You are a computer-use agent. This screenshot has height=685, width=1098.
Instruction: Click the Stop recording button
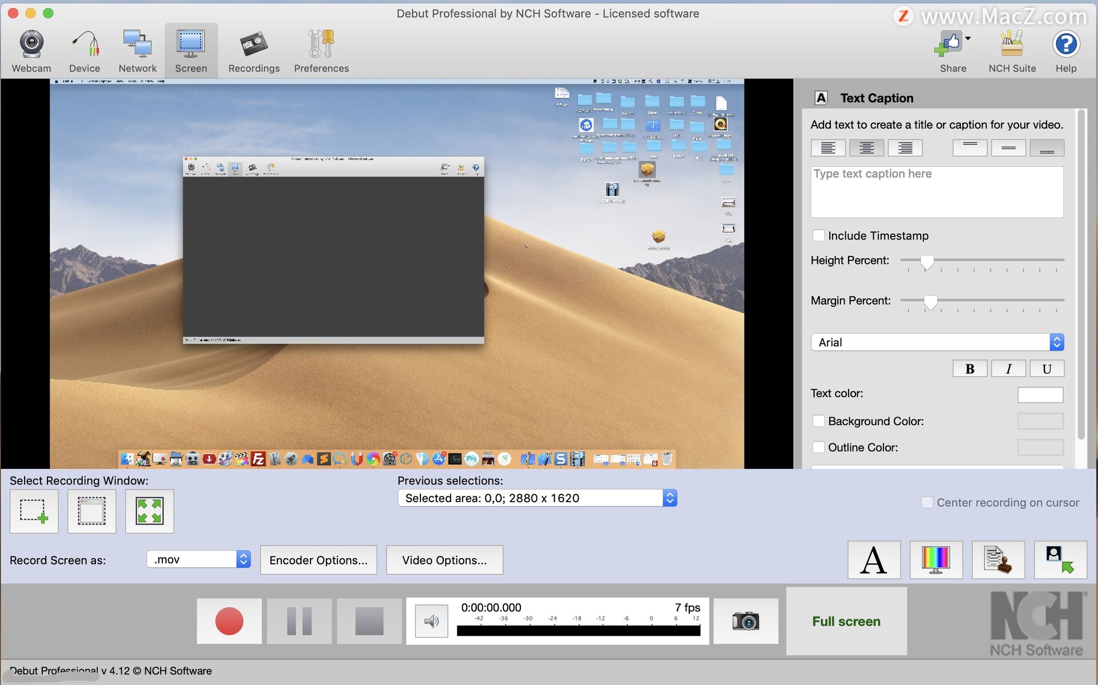pyautogui.click(x=369, y=621)
